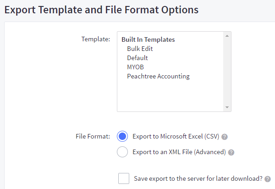
Task: Click the File Format field label
Action: (93, 136)
